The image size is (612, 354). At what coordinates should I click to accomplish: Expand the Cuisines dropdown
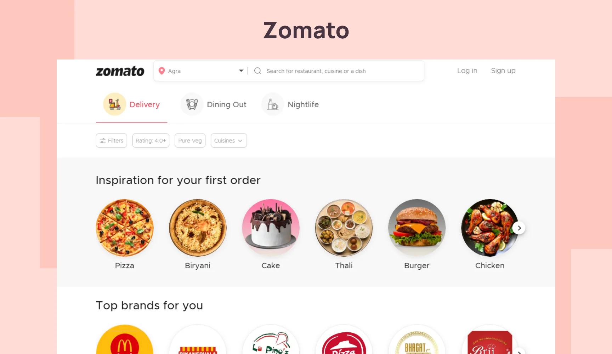pos(229,141)
